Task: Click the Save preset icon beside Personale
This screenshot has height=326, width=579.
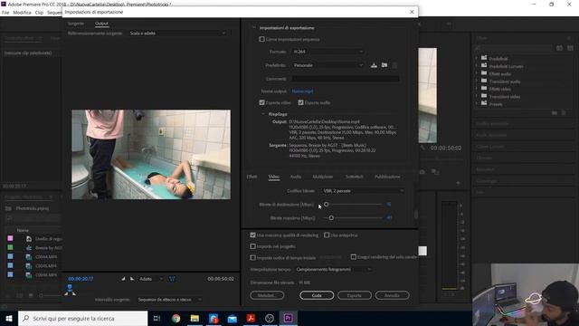Action: pos(374,65)
